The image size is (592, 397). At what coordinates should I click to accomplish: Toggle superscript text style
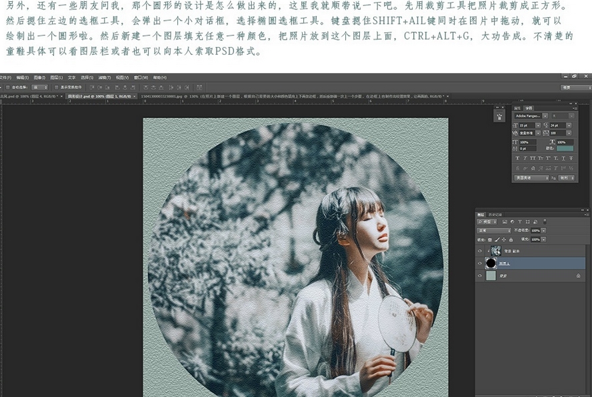pos(548,158)
